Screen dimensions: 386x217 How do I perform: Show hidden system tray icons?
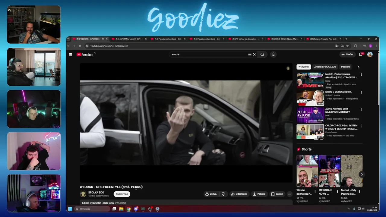coord(349,209)
